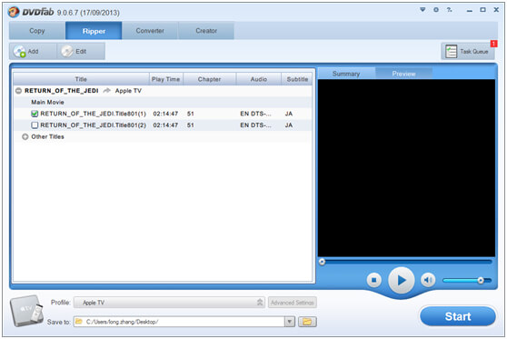Click Apple TV label in source row

(128, 91)
